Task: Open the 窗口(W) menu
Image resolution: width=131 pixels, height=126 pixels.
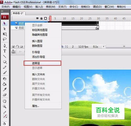Action: [x=109, y=7]
